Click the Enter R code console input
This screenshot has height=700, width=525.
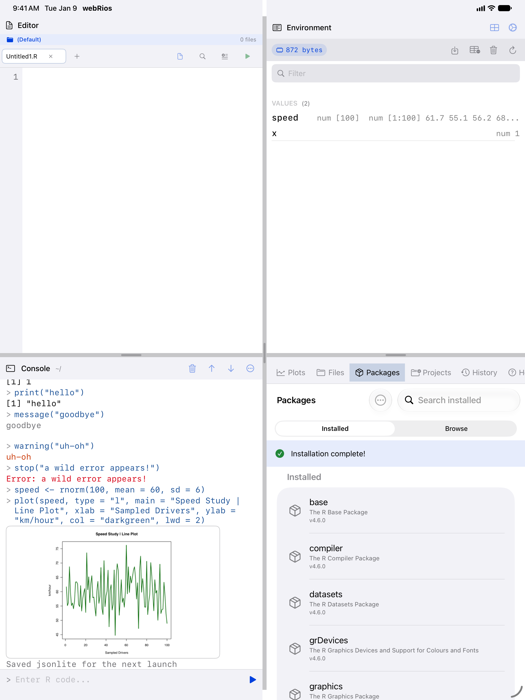pos(127,680)
